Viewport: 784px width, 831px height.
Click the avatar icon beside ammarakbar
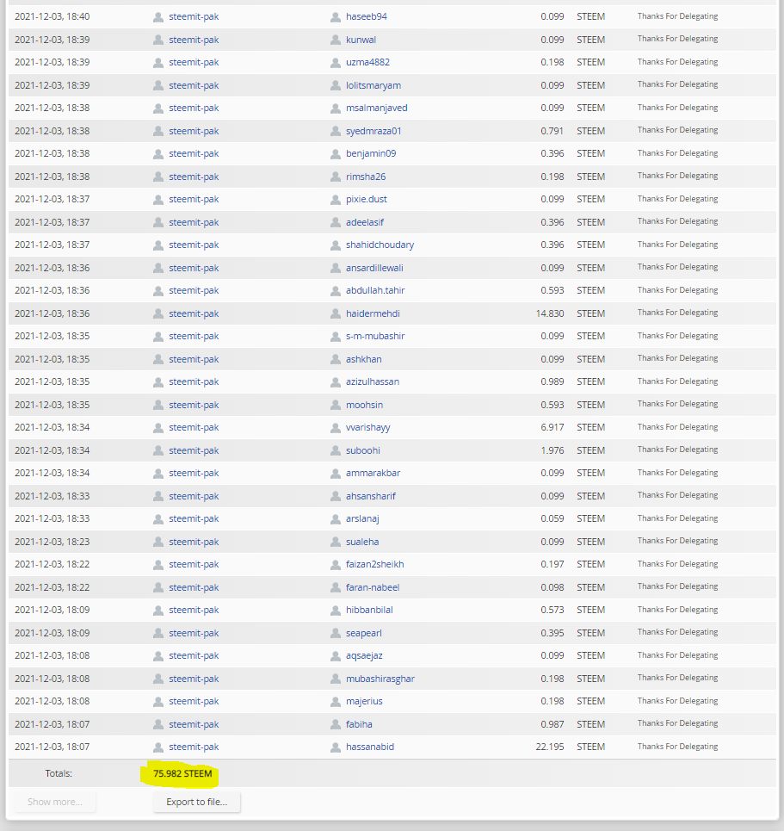pos(336,474)
